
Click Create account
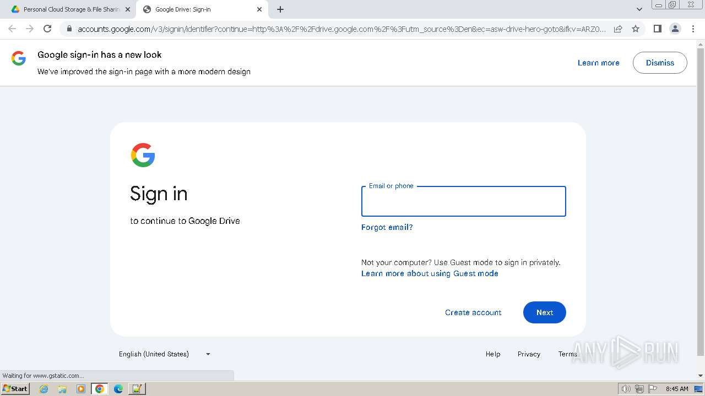pos(473,312)
